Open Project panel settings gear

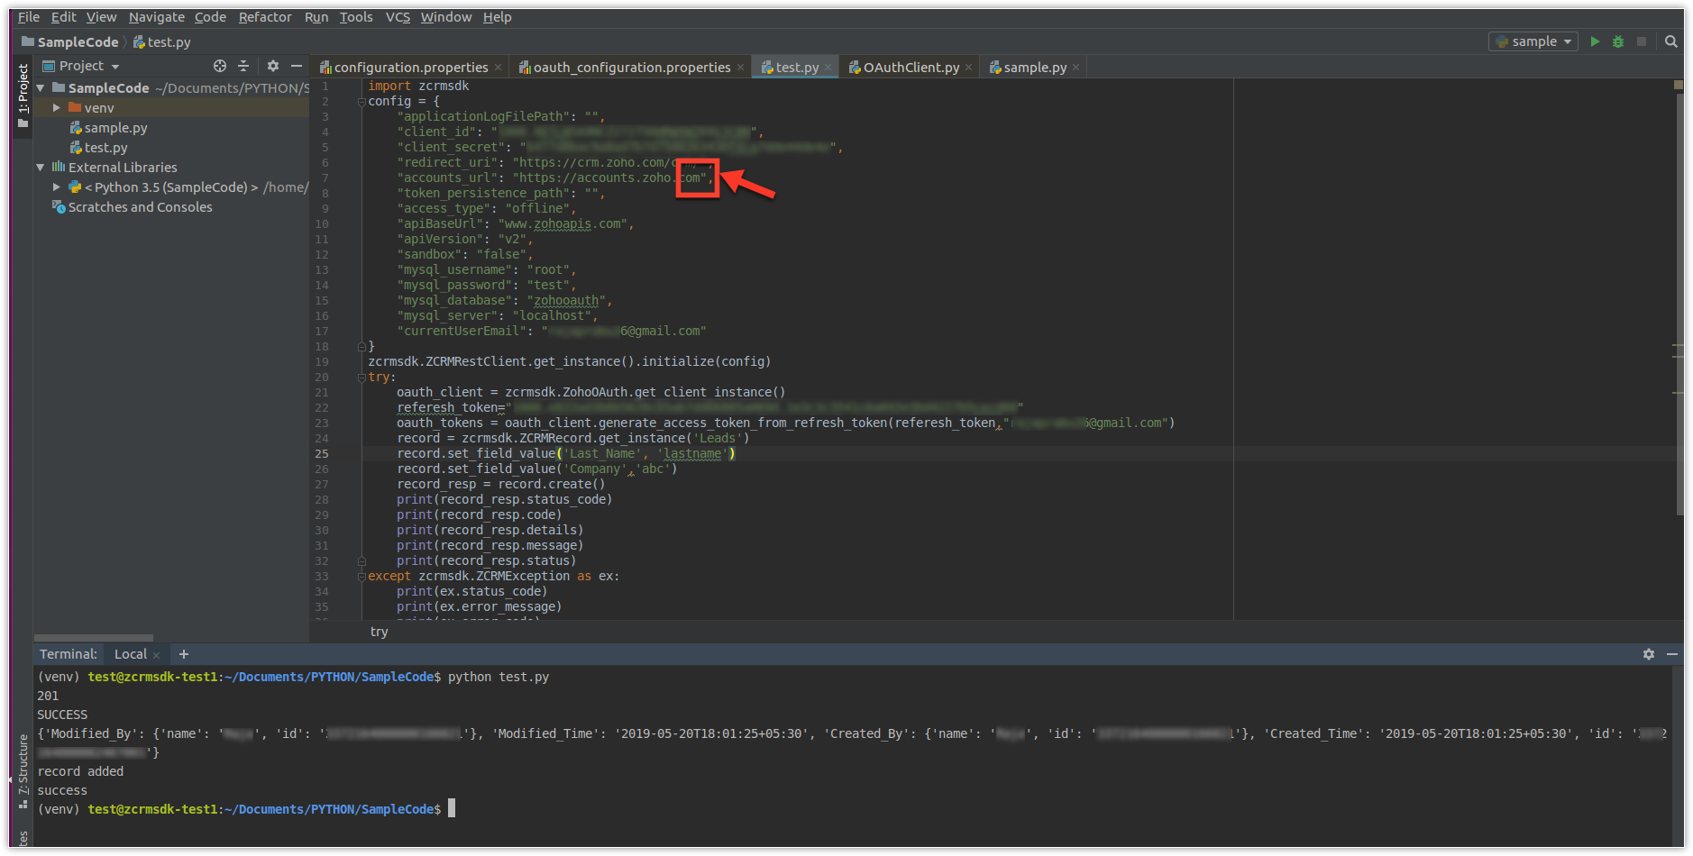(x=272, y=66)
